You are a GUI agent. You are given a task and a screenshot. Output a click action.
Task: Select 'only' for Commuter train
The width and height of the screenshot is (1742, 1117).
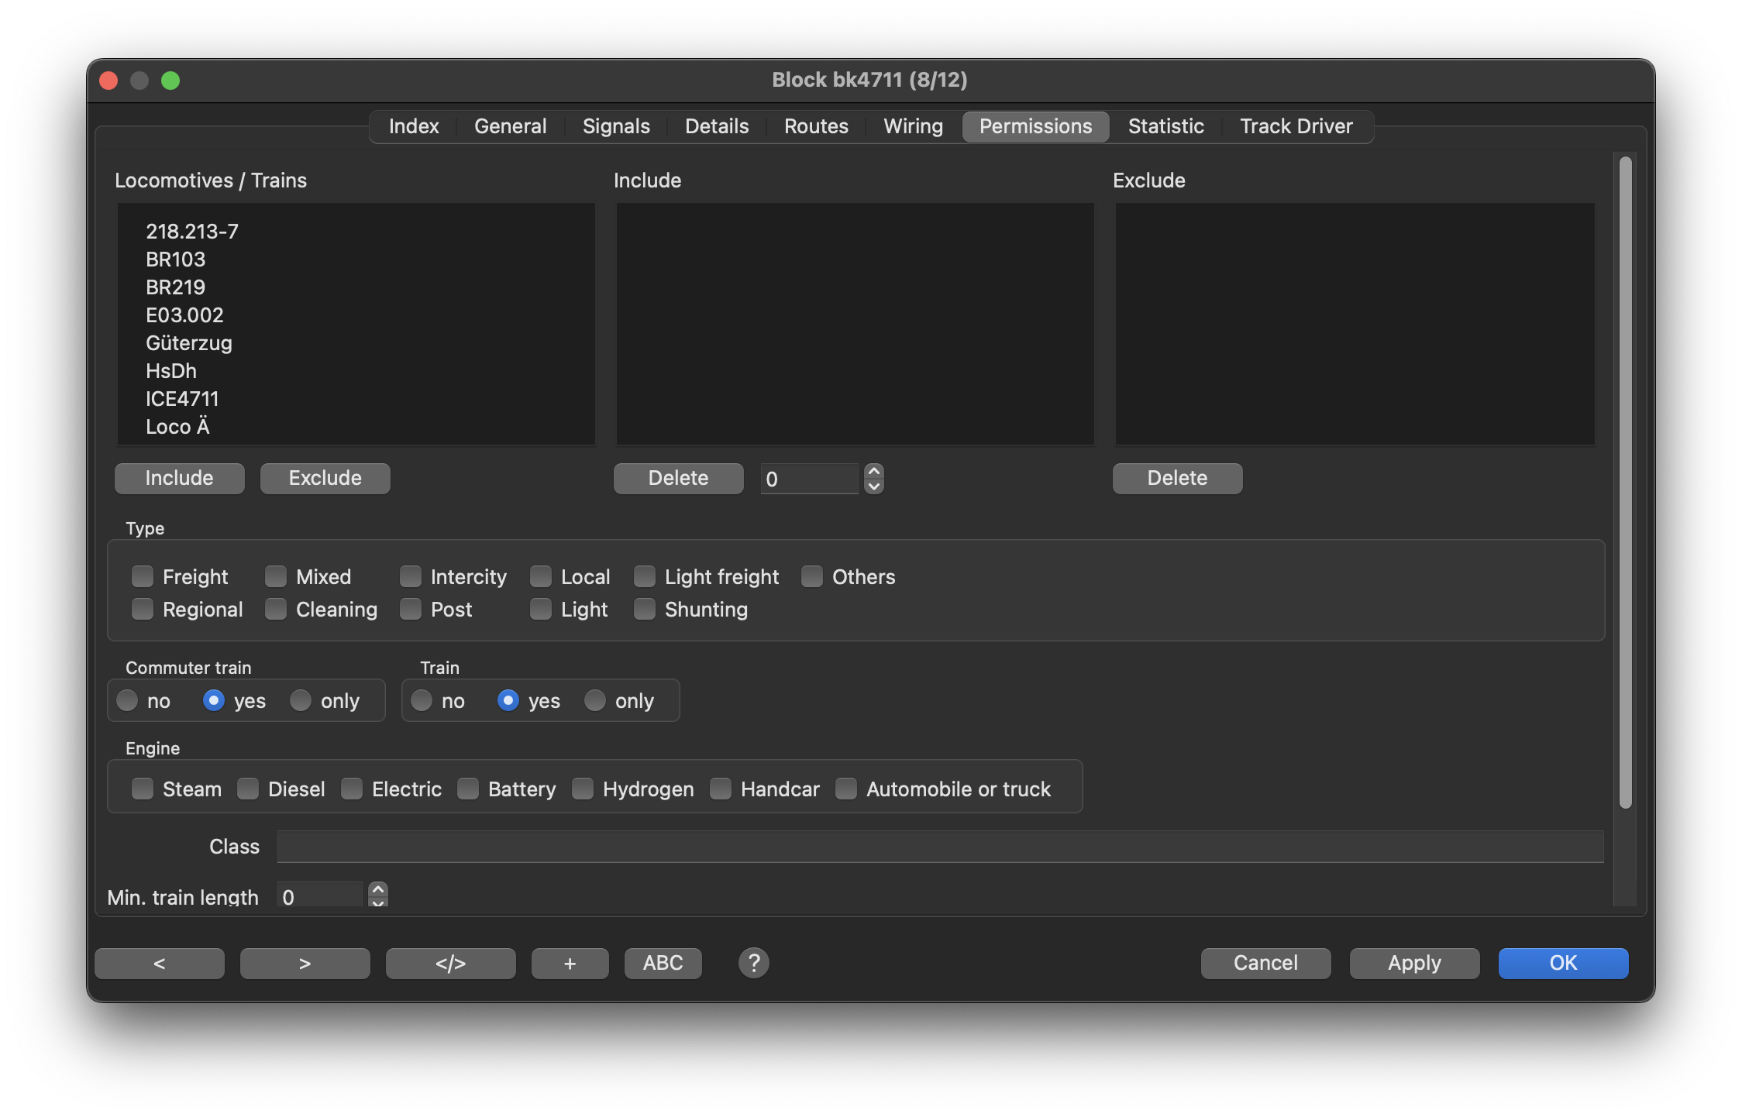pos(301,700)
